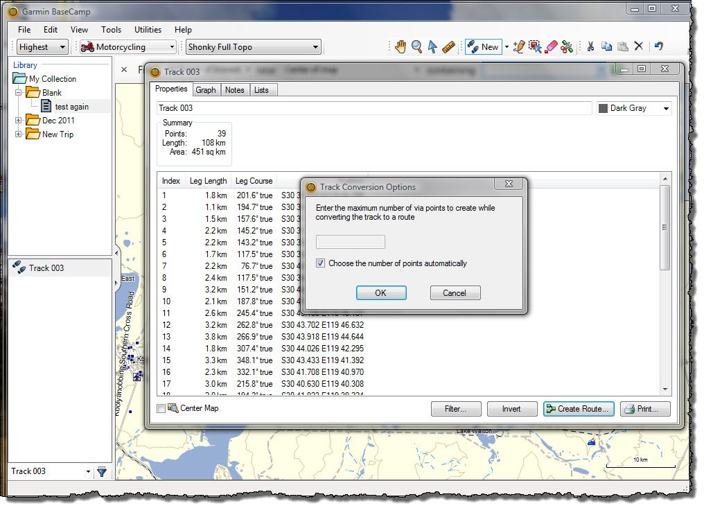Select the Zoom magnifier tool
704x508 pixels.
pos(416,46)
